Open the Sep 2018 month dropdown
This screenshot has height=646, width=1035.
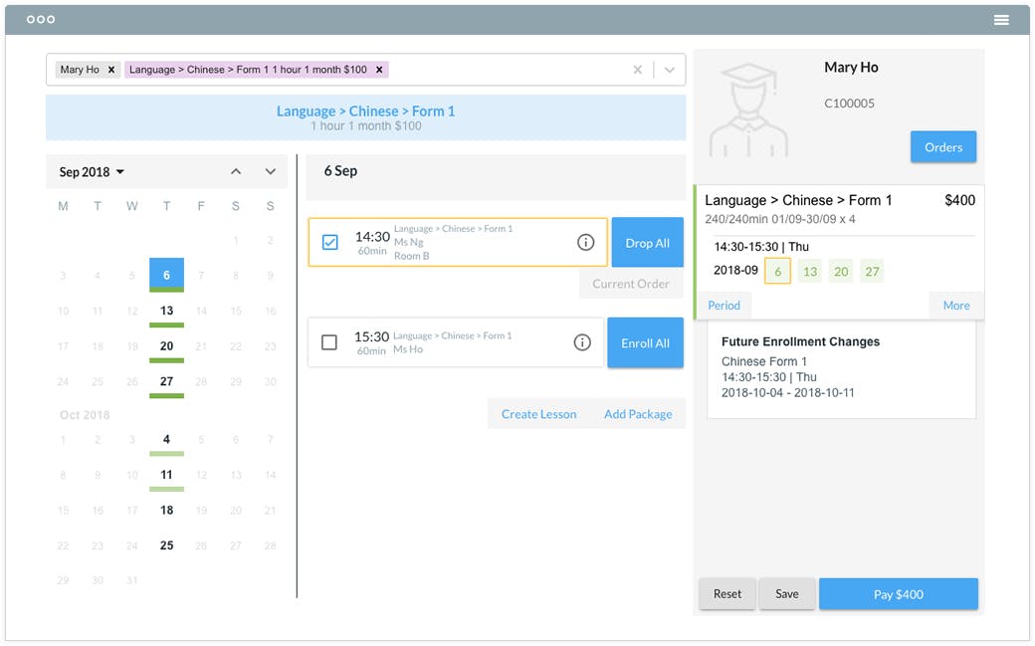(x=91, y=171)
